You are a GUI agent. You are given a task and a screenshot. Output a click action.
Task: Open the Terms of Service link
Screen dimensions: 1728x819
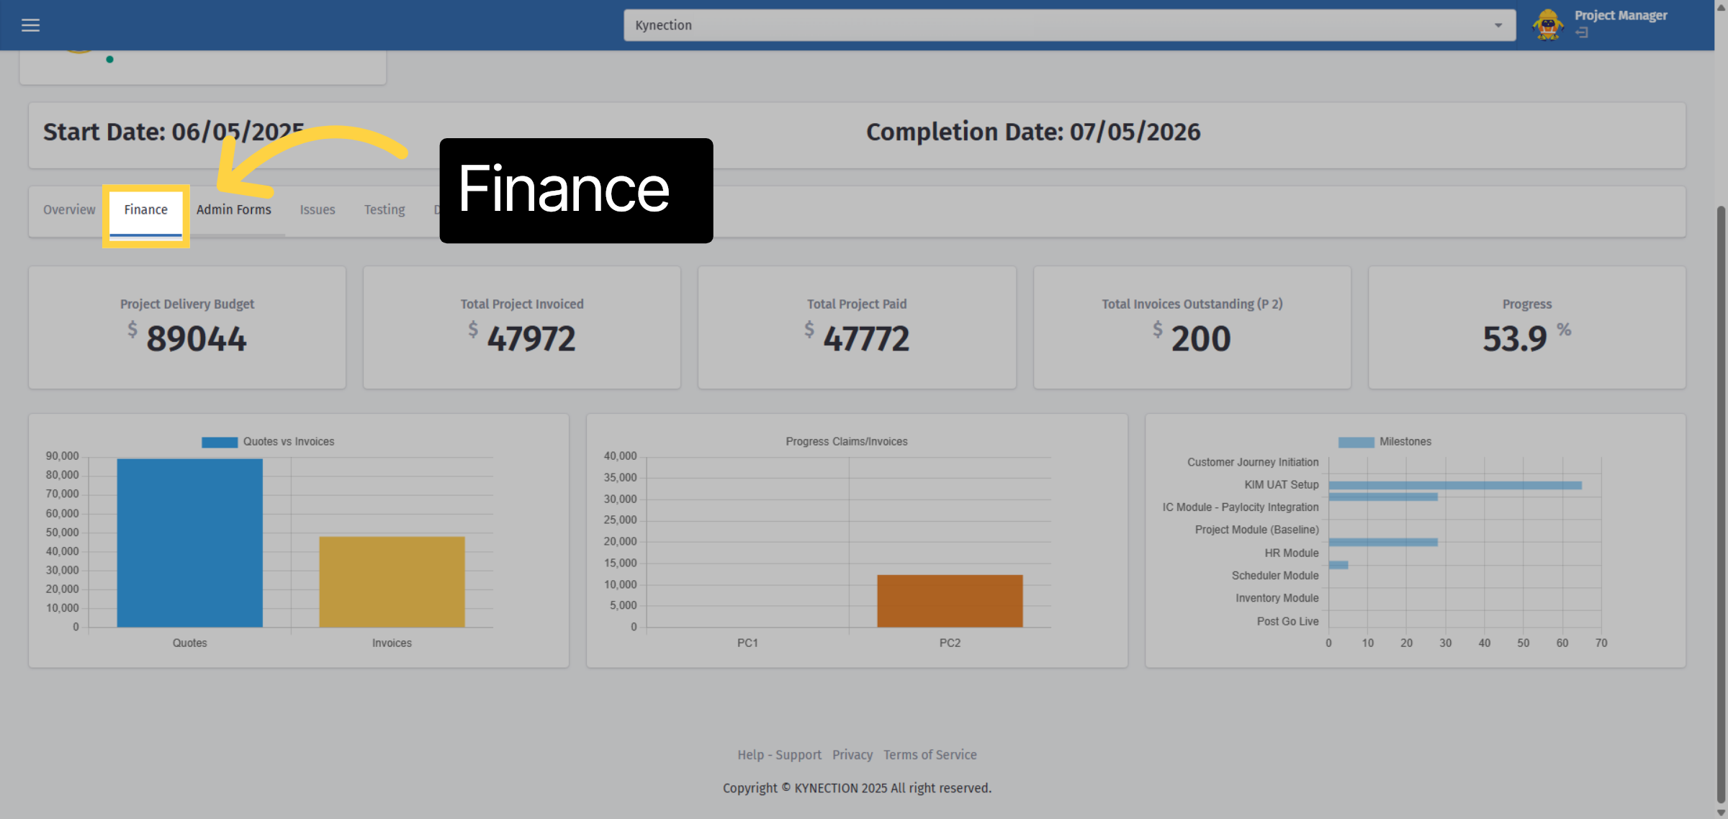[930, 754]
